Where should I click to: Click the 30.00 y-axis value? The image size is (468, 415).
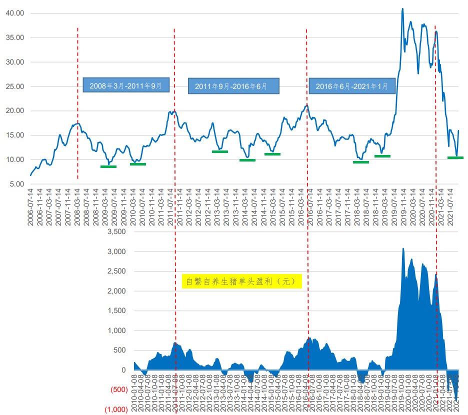click(15, 62)
